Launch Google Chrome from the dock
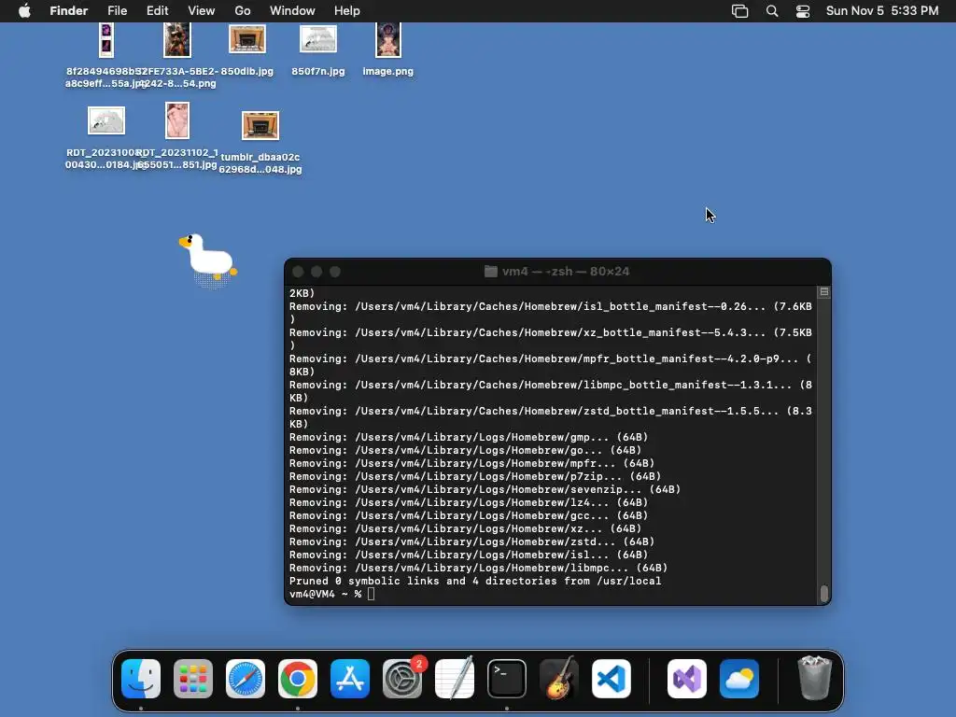 [298, 679]
